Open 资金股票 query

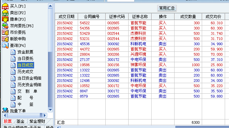click(x=25, y=52)
